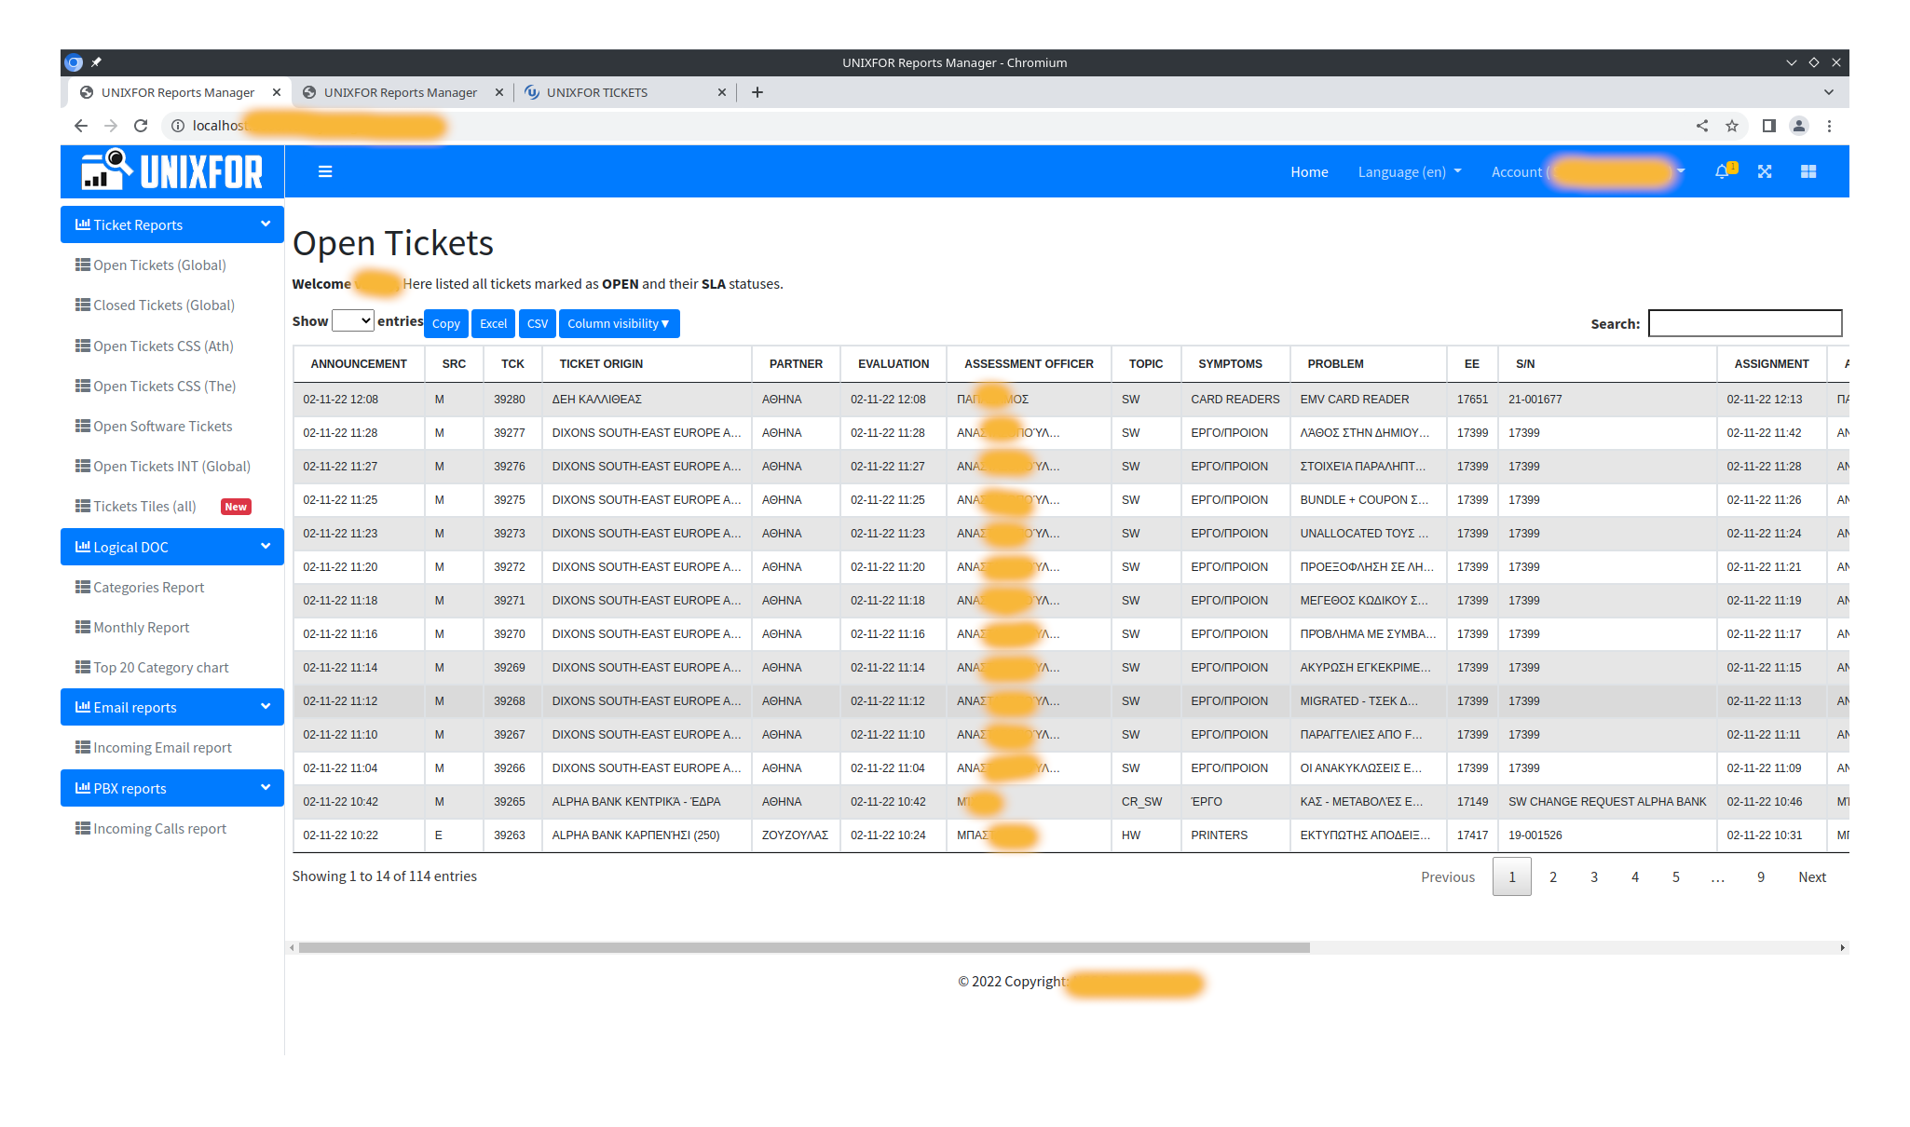
Task: Open the Column visibility dropdown button
Action: coord(619,323)
